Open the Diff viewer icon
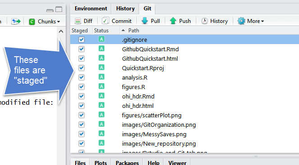Image resolution: width=299 pixels, height=165 pixels. tap(78, 21)
